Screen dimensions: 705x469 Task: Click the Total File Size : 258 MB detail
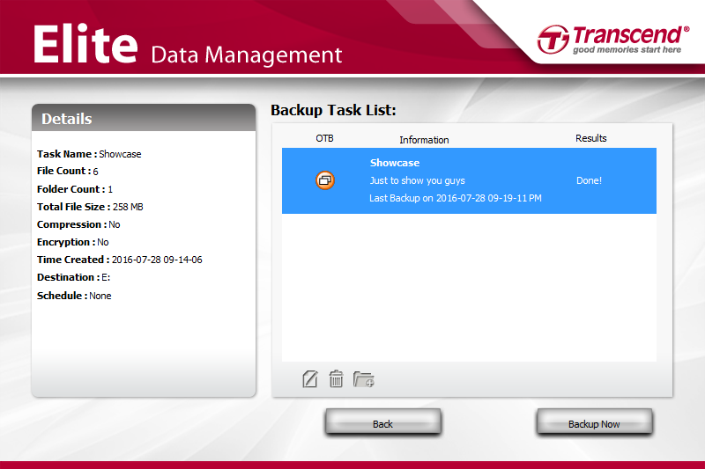[x=90, y=207]
